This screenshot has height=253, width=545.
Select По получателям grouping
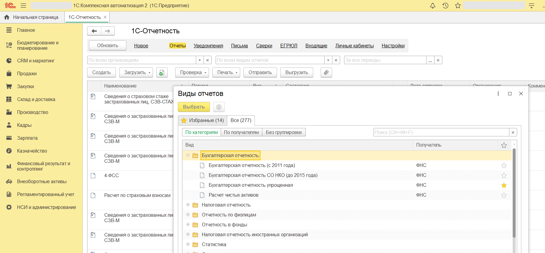(241, 132)
